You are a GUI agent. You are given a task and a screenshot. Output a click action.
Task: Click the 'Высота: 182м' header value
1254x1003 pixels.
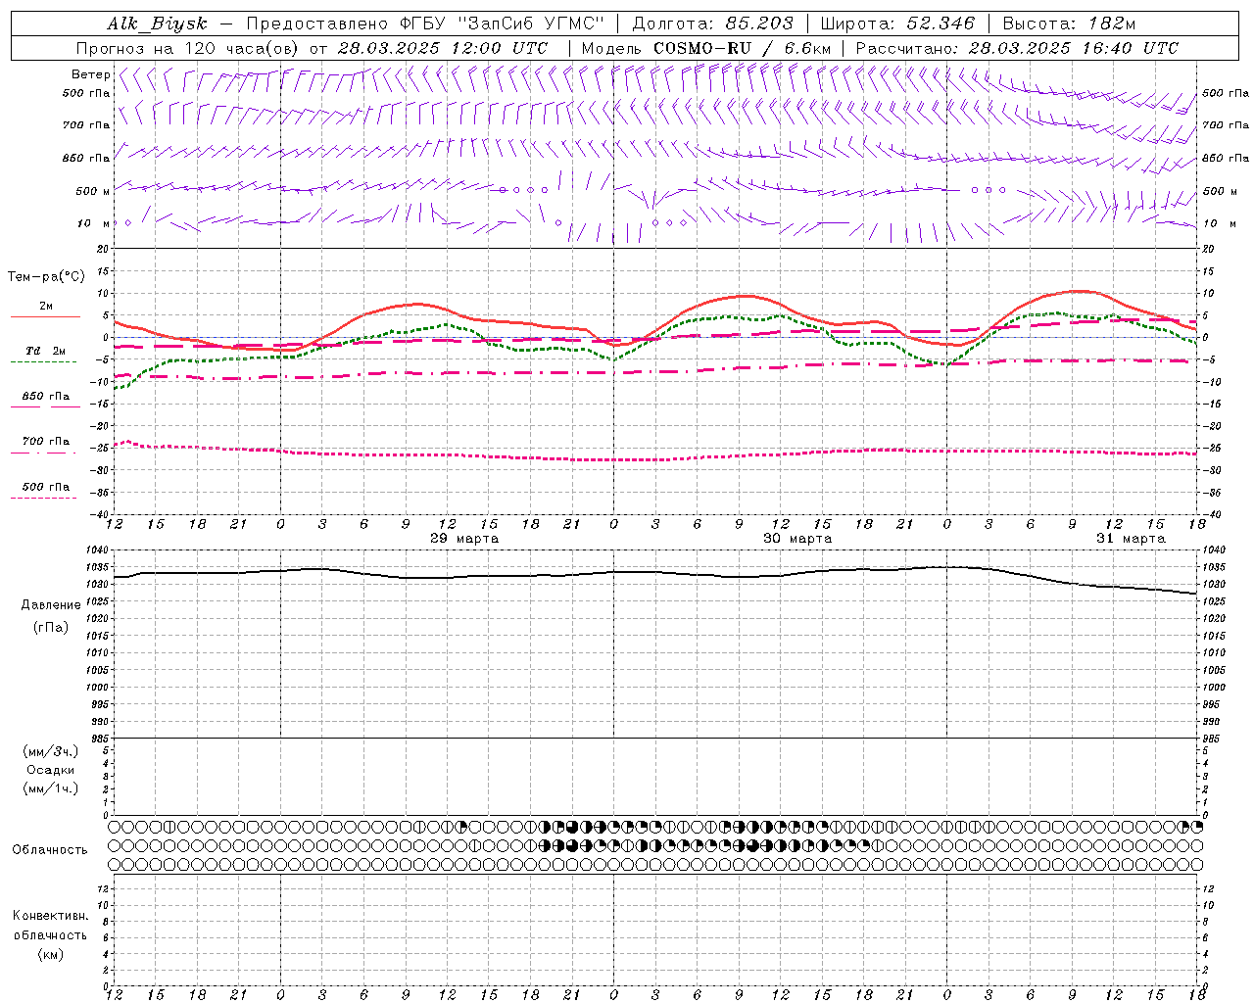[x=1070, y=24]
